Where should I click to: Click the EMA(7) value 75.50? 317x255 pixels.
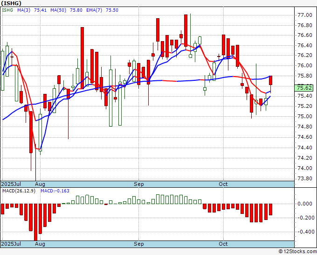point(112,10)
